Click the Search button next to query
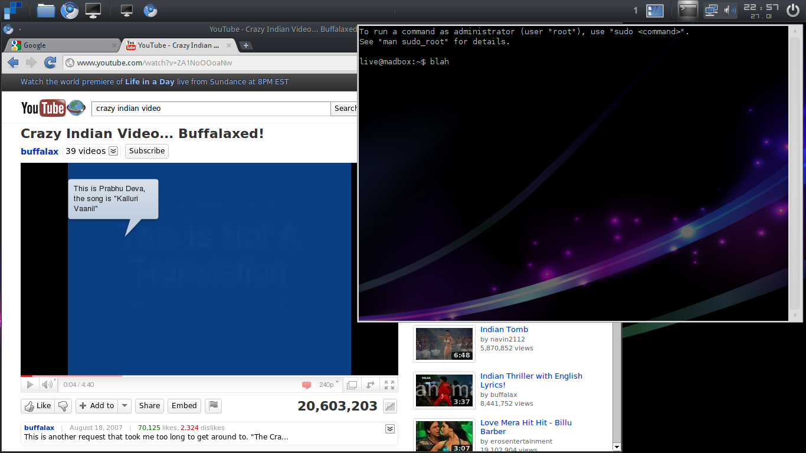Screen dimensions: 806x453 [345, 109]
